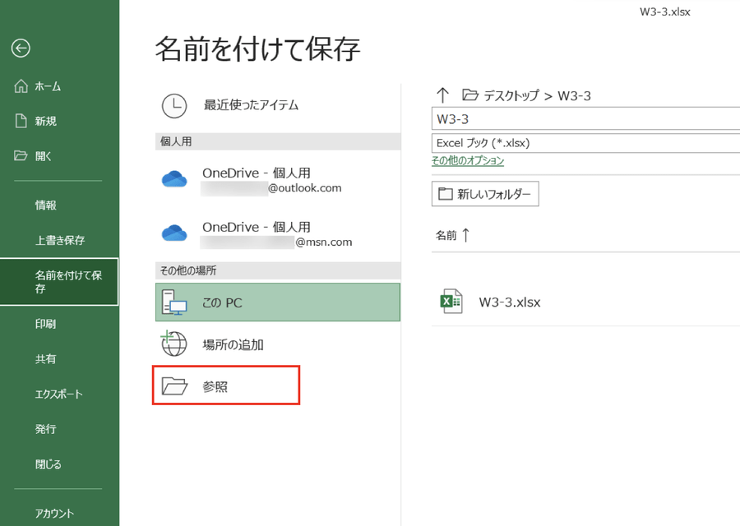Open その他のオプション link
This screenshot has height=526, width=740.
coord(468,161)
